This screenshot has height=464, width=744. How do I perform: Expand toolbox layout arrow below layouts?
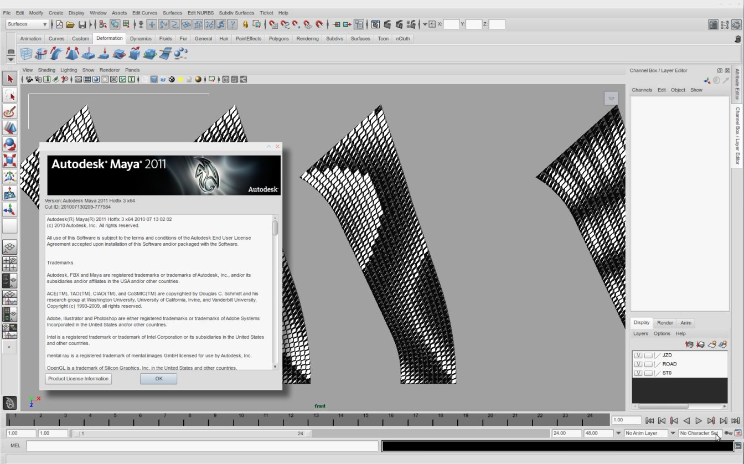9,348
